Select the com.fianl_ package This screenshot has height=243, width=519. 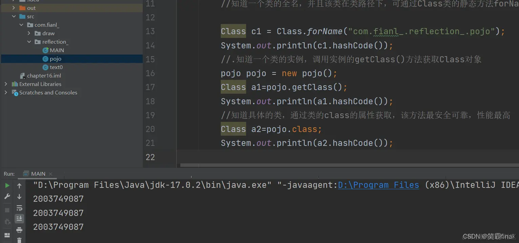point(47,25)
